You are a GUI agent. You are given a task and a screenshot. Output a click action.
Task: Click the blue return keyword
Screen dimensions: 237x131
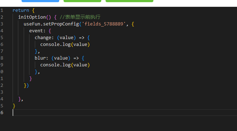click(x=21, y=10)
